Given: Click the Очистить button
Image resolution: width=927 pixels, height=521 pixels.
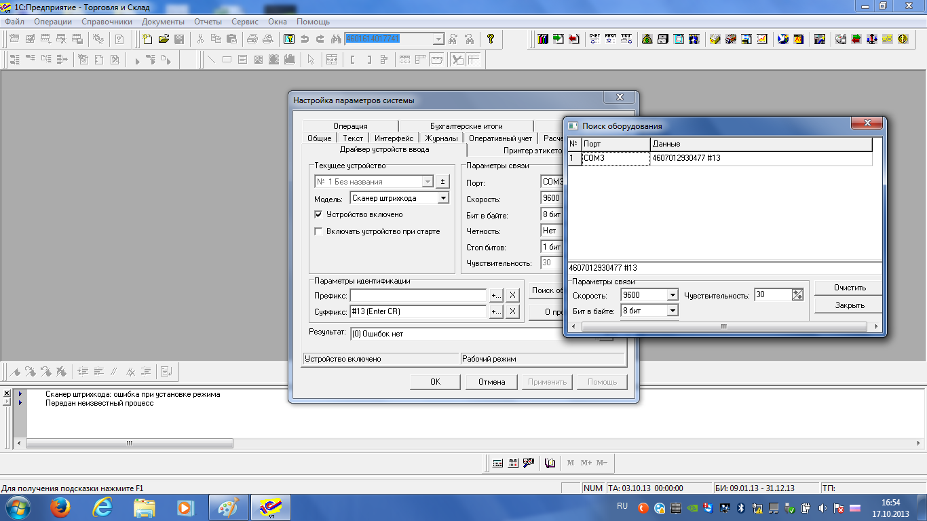Looking at the screenshot, I should pyautogui.click(x=850, y=288).
